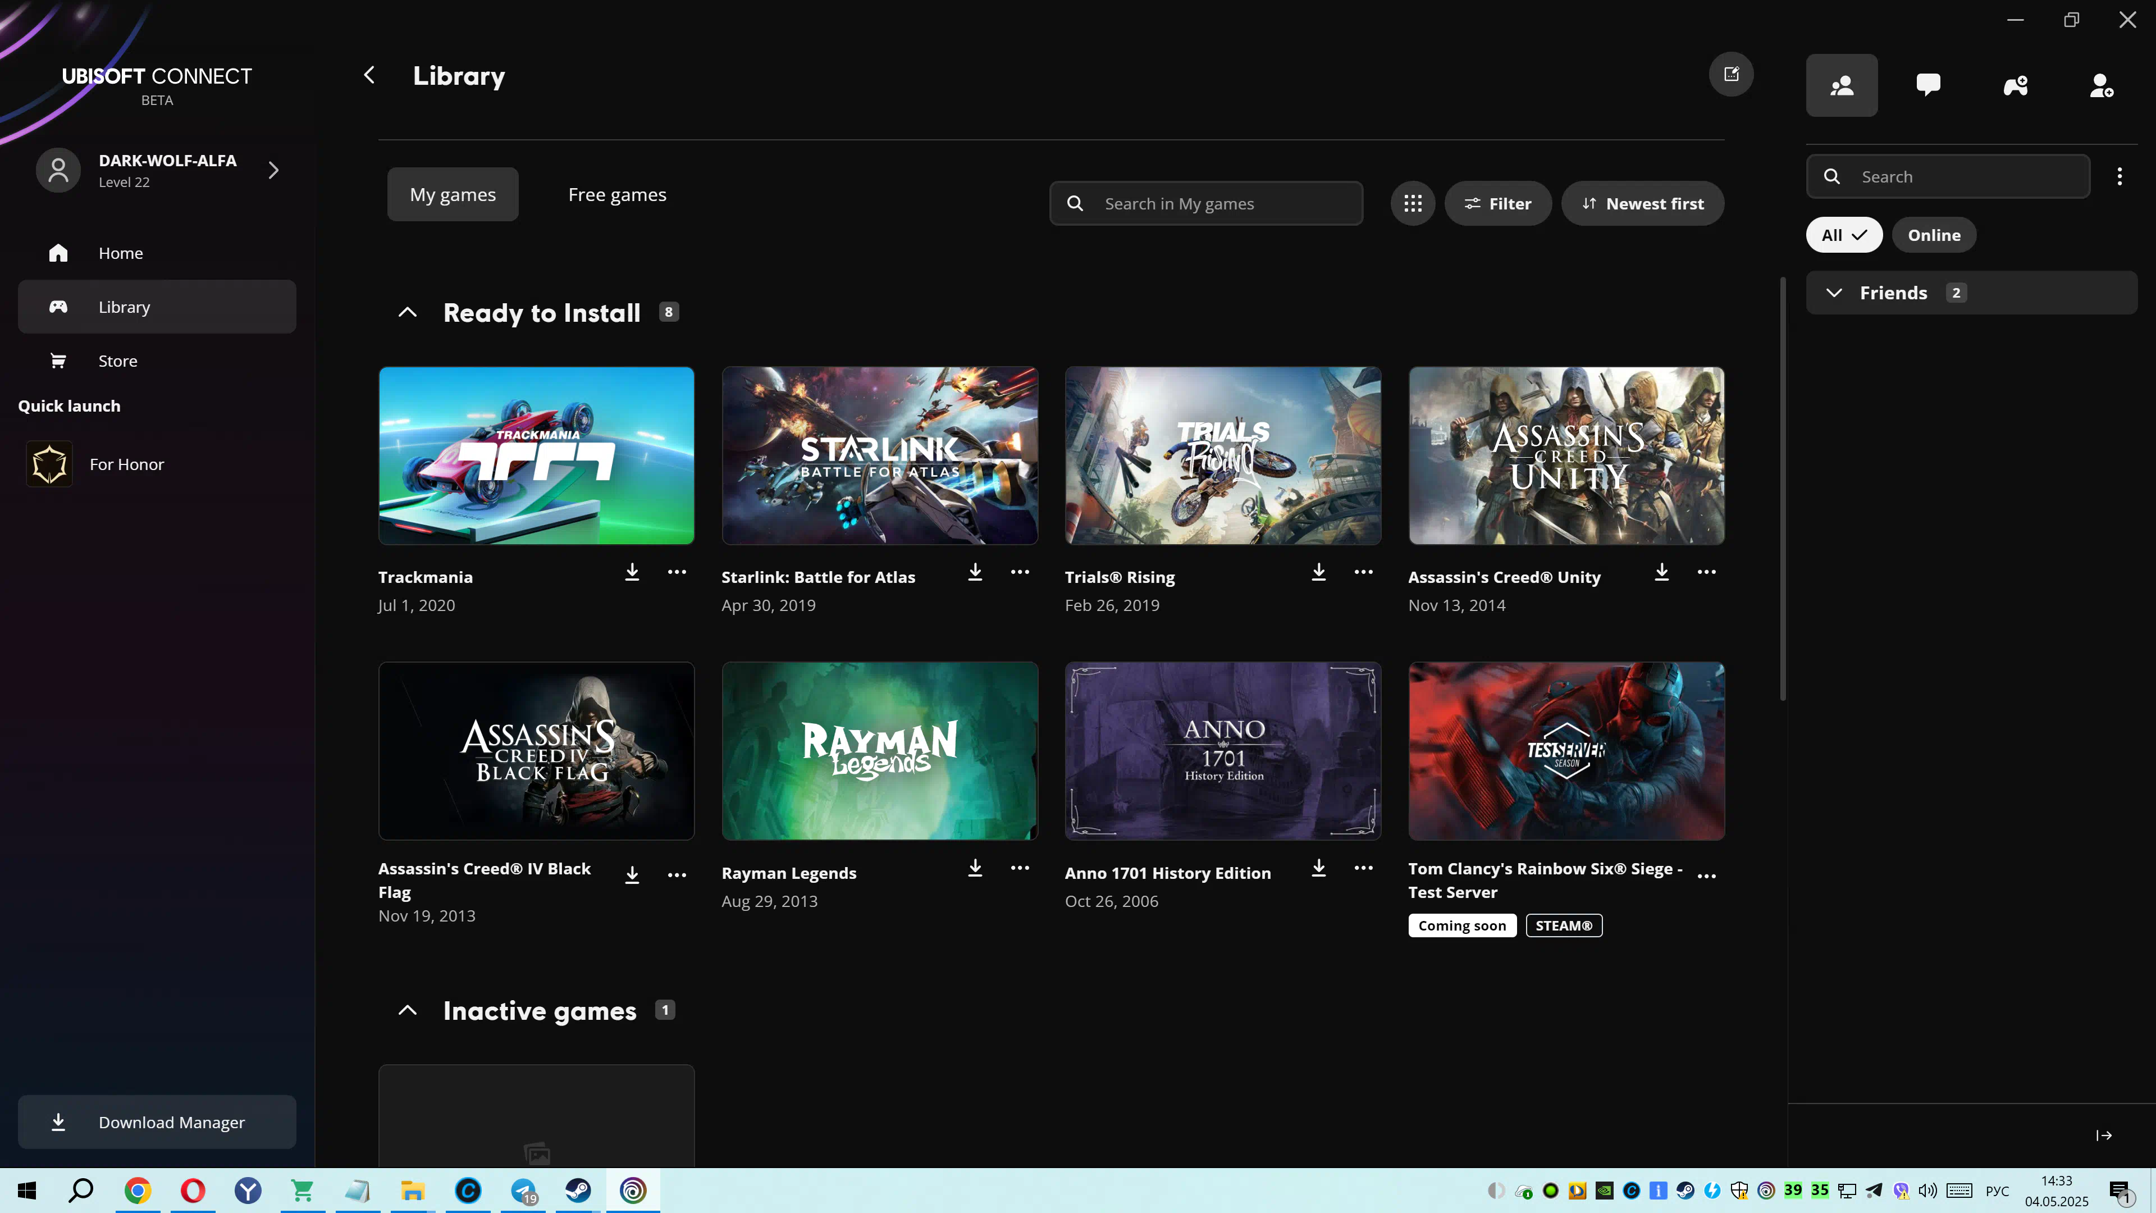Collapse the Friends list group
This screenshot has width=2156, height=1213.
point(1834,293)
